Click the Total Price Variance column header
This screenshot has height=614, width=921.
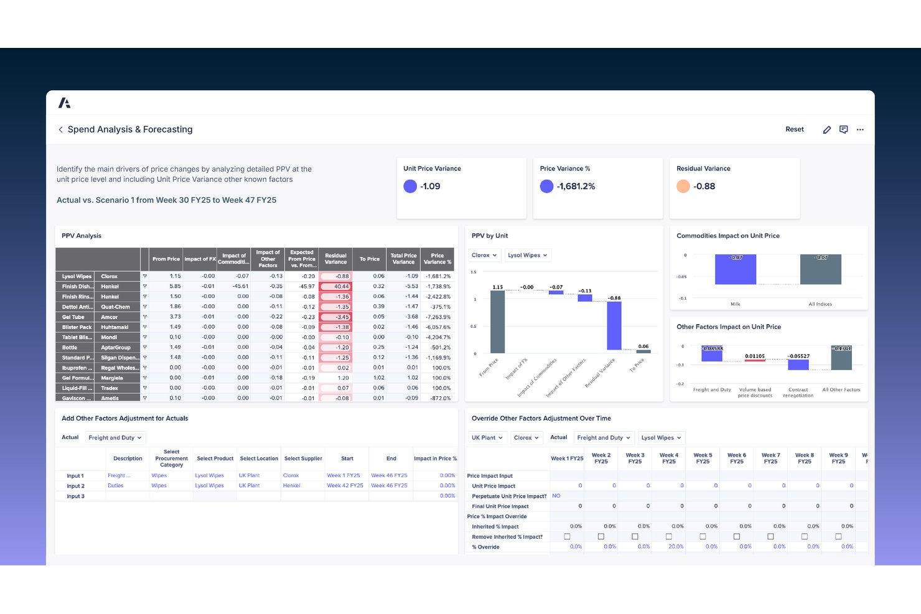(403, 259)
